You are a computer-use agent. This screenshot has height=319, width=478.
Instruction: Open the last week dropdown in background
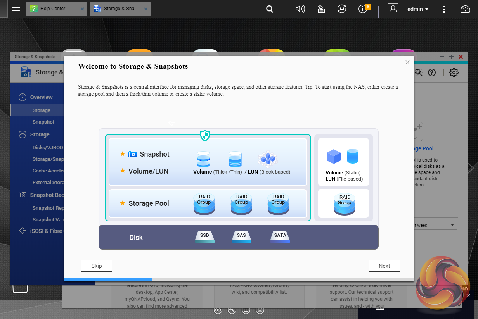click(436, 225)
